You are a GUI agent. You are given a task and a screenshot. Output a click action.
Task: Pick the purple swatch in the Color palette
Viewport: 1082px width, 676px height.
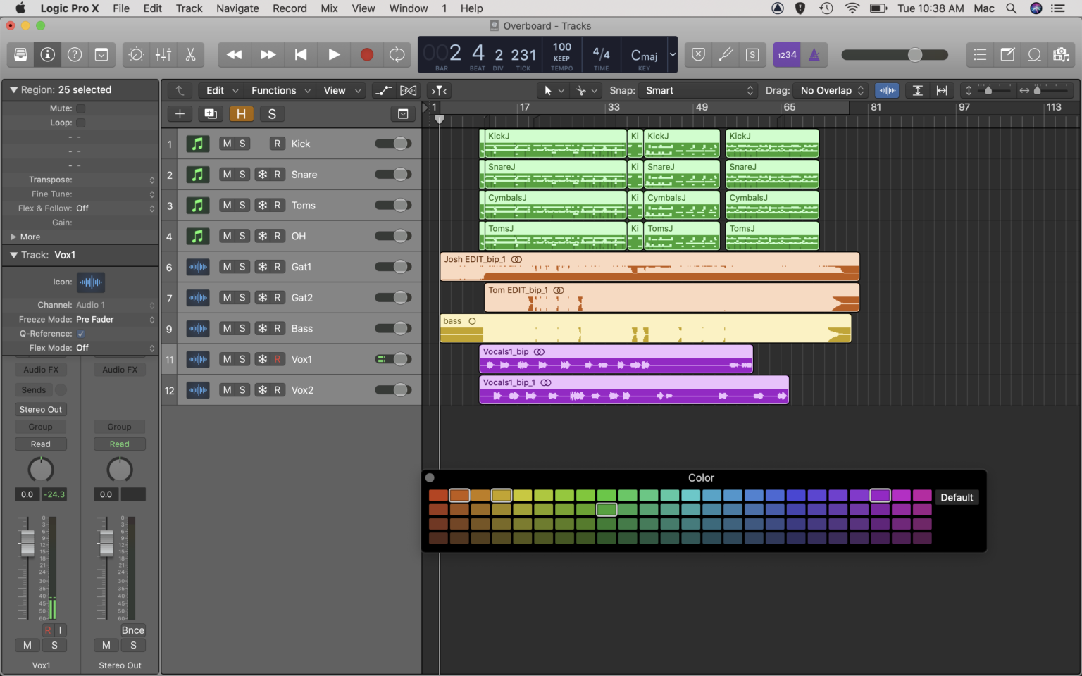[880, 495]
